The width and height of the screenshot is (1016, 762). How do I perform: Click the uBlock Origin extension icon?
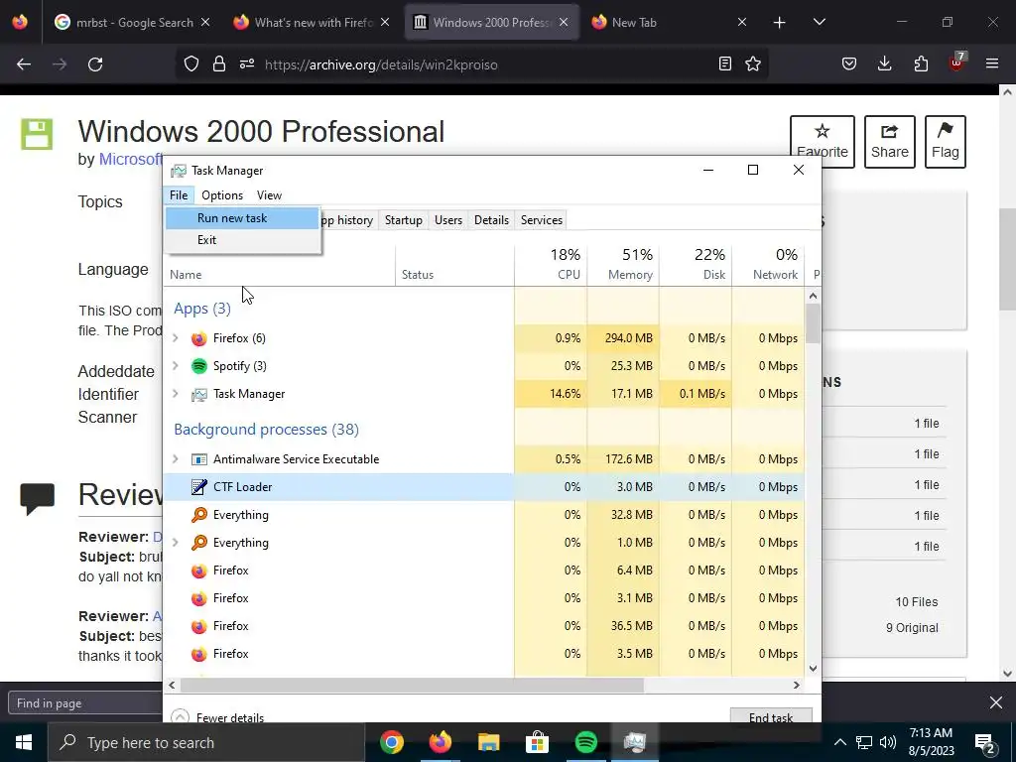pyautogui.click(x=957, y=63)
